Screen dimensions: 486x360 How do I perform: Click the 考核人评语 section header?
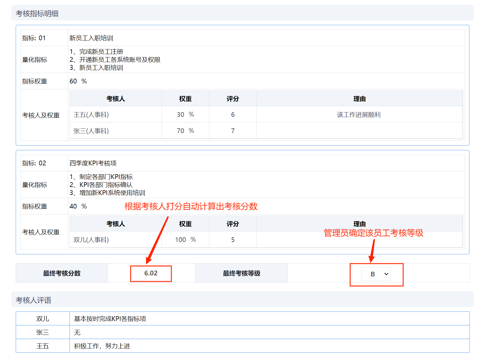point(34,300)
